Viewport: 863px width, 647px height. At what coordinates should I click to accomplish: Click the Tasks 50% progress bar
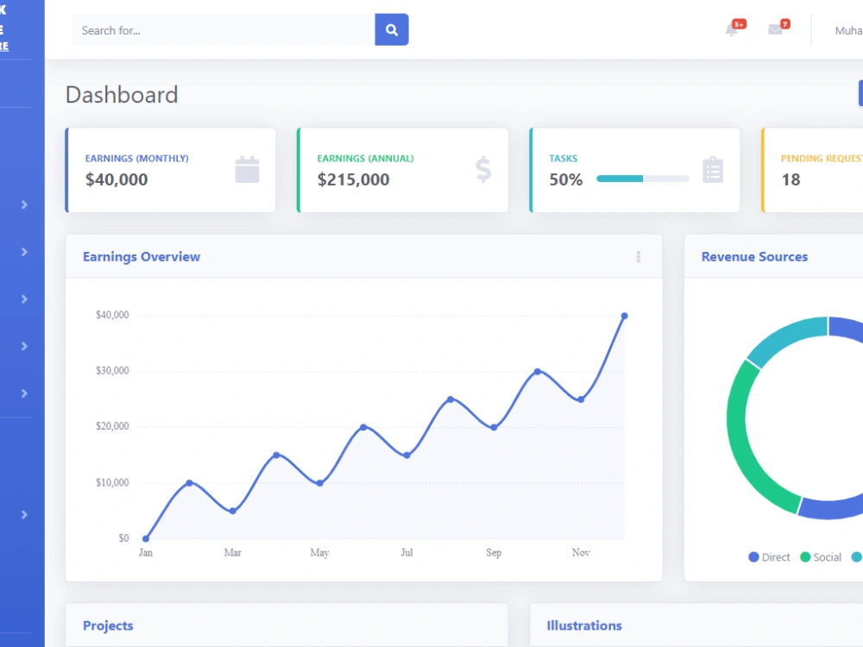tap(642, 179)
